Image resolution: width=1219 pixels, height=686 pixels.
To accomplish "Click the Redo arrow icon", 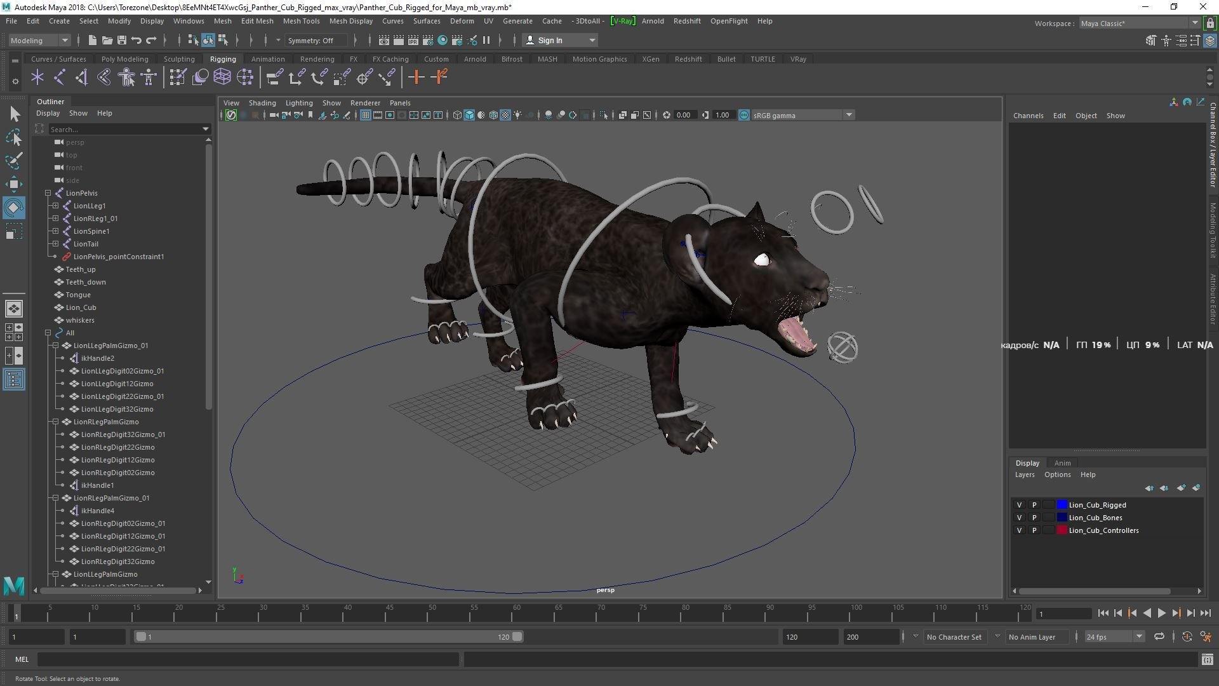I will click(x=151, y=40).
